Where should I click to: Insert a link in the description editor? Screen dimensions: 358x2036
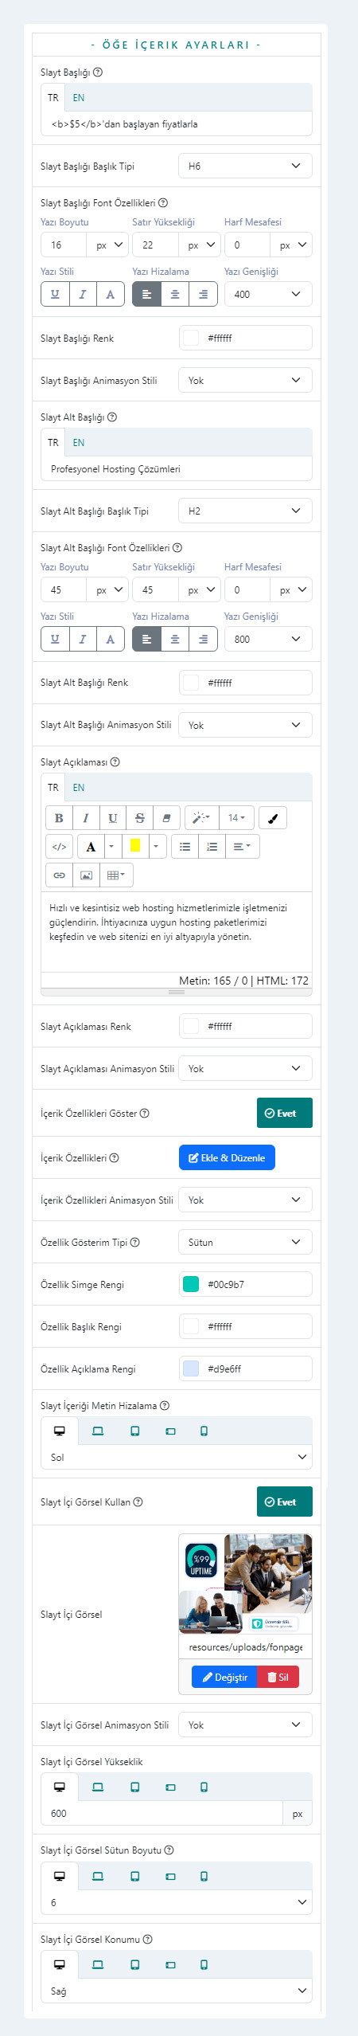pos(59,875)
